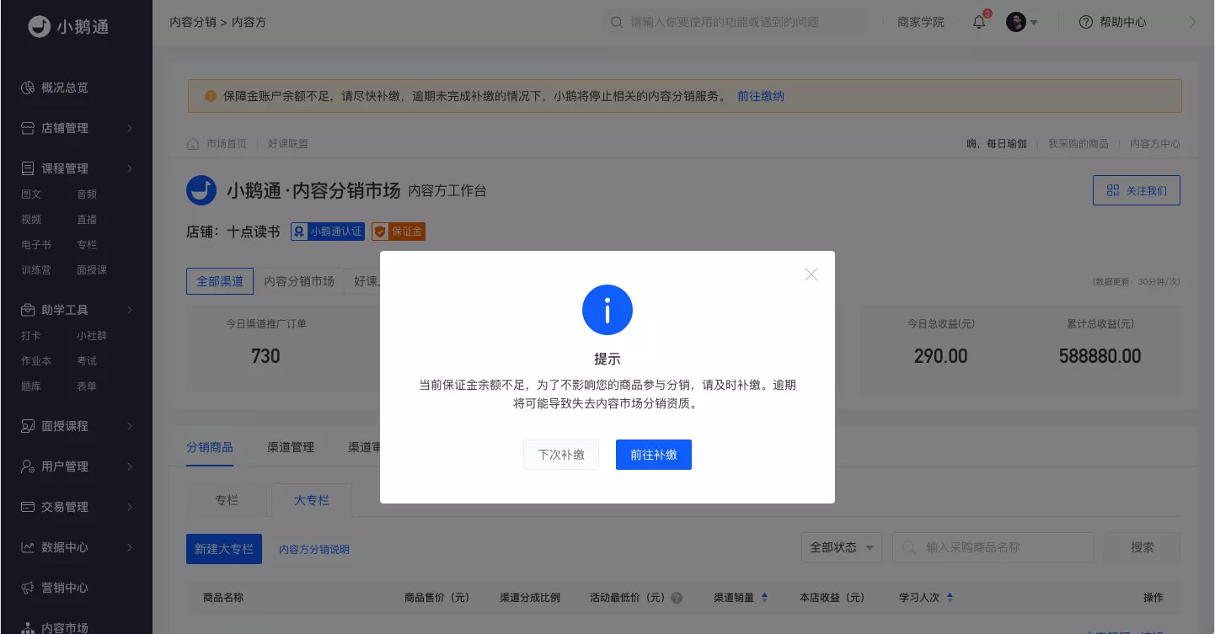Open 概况总览 pie chart icon
The width and height of the screenshot is (1215, 634).
coord(28,88)
